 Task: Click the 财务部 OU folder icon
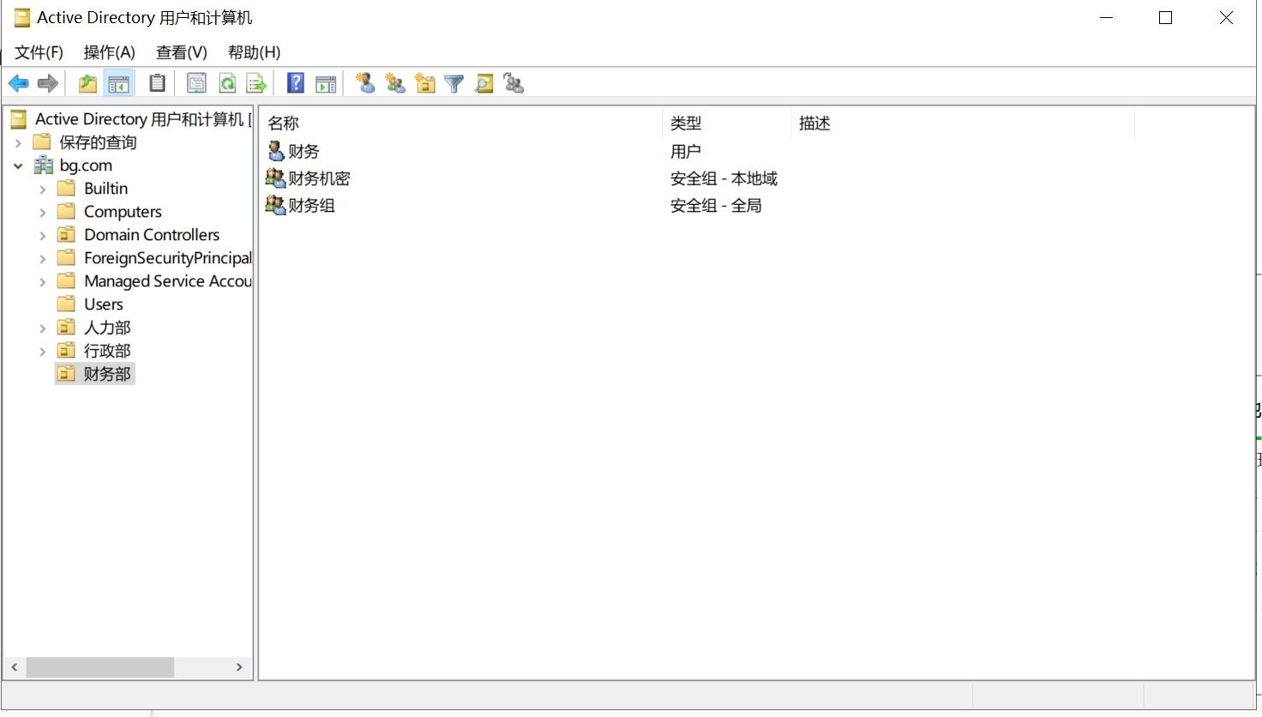click(x=66, y=374)
